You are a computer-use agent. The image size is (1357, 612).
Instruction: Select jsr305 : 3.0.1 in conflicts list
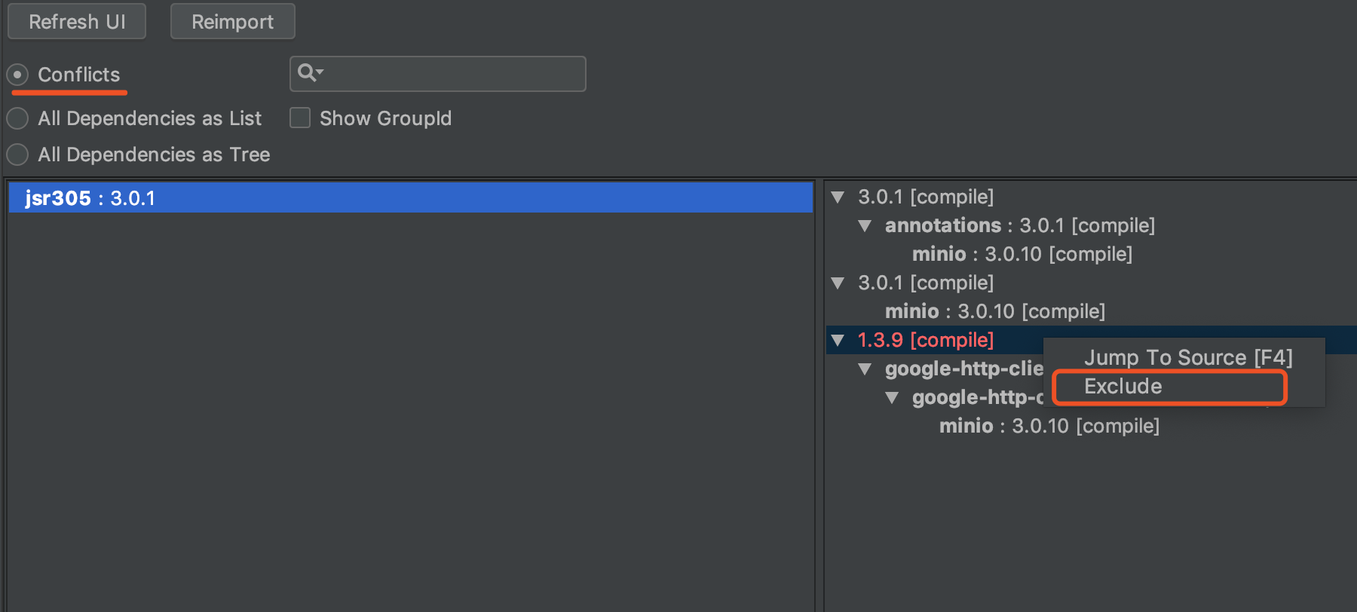pyautogui.click(x=90, y=198)
